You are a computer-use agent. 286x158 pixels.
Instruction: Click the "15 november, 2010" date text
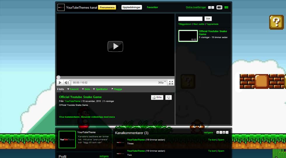92,101
